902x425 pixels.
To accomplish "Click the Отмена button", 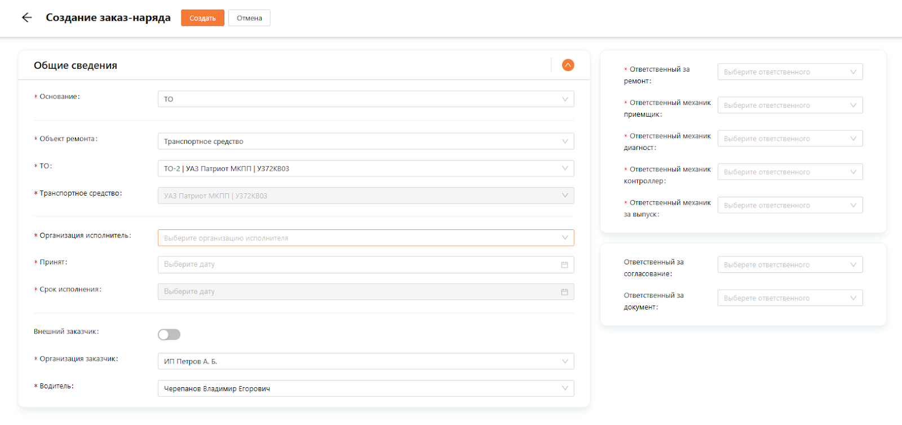I will 249,18.
